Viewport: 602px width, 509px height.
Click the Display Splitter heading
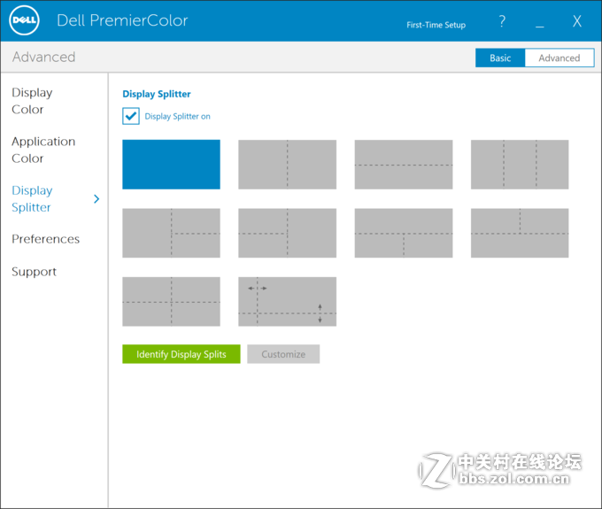157,94
